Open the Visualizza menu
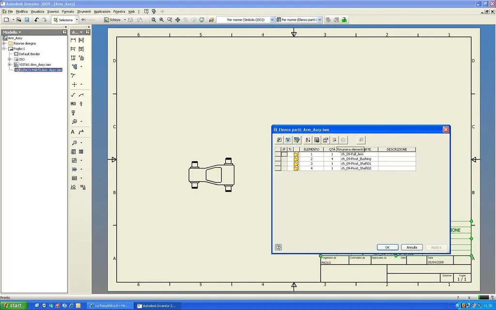 pos(37,12)
